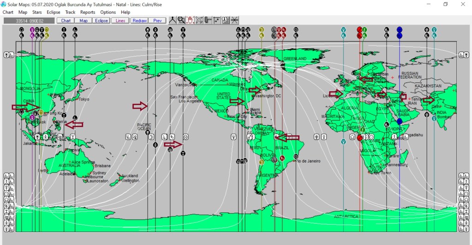Click the toolbar Chart button

(x=66, y=21)
